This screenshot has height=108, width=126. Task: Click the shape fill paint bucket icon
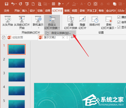[x=74, y=4]
